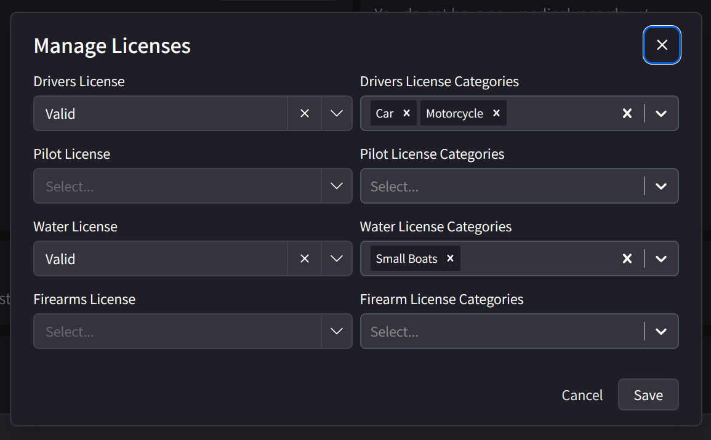Clear all Drivers License Categories
This screenshot has height=440, width=711.
tap(627, 113)
